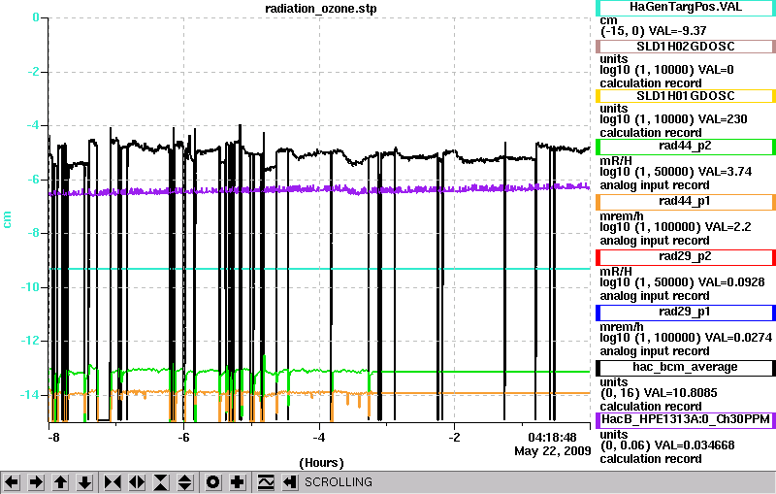Click the plus toolbar icon
This screenshot has height=494, width=776.
pyautogui.click(x=238, y=482)
